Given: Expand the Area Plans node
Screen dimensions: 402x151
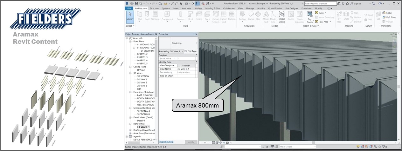Looking at the screenshot, I should pyautogui.click(x=130, y=133).
